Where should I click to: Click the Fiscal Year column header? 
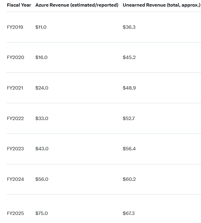tap(19, 5)
